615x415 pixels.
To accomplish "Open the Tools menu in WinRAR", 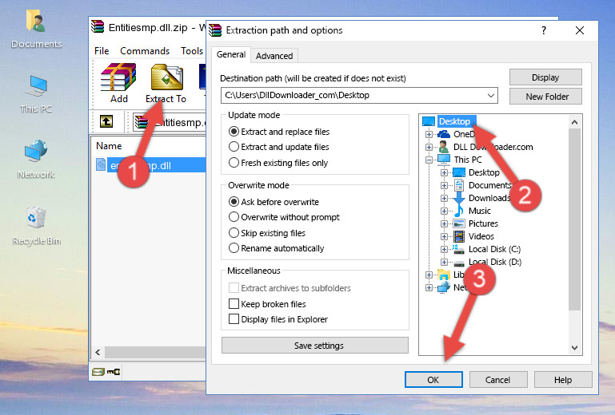I will click(192, 51).
